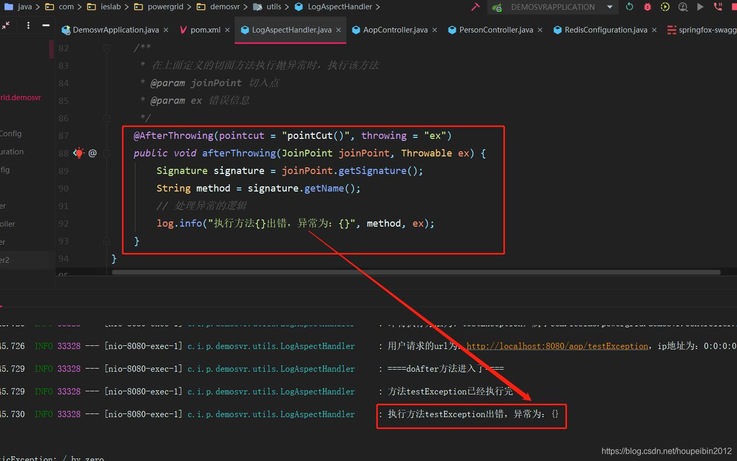
Task: Select the "oller" item in project tree
Action: 8,224
